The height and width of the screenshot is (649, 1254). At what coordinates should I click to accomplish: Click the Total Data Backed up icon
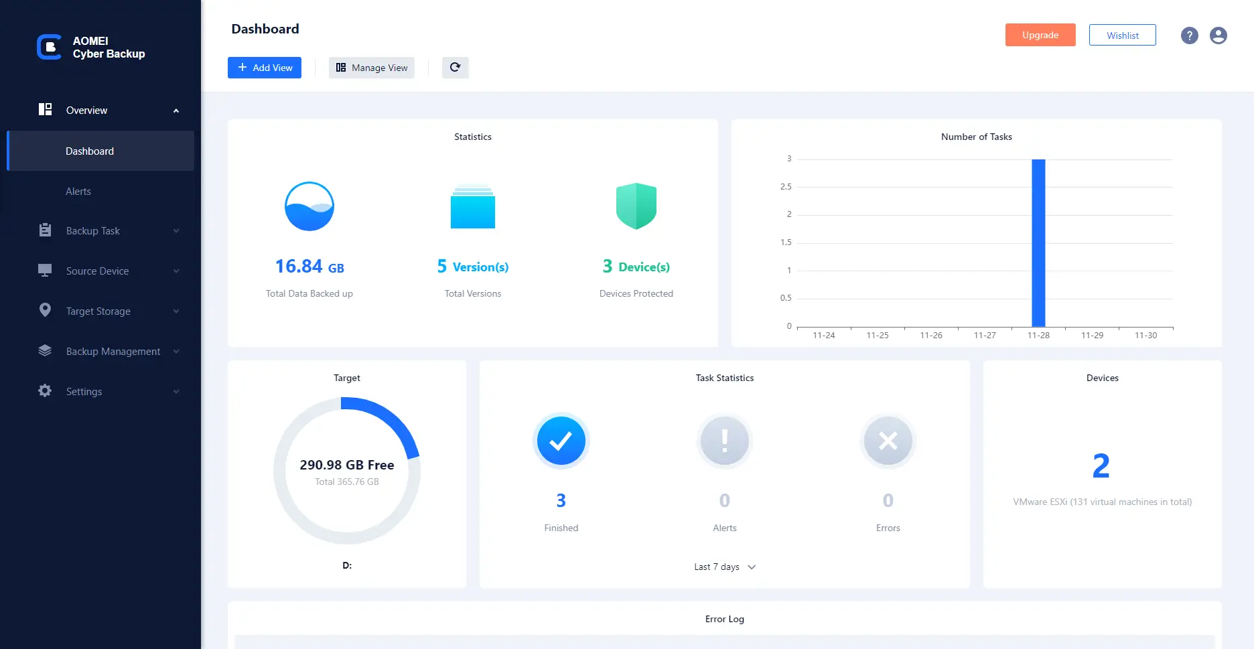point(309,206)
